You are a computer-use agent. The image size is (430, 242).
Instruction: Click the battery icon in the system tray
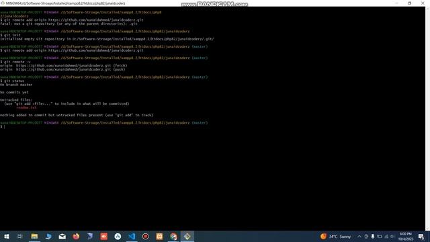(x=380, y=236)
